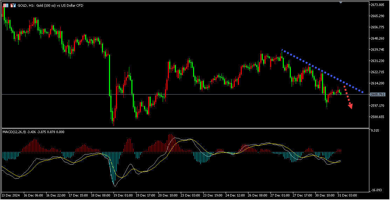
Task: Click the 16 Dec 22:00 time label
Action: point(56,195)
